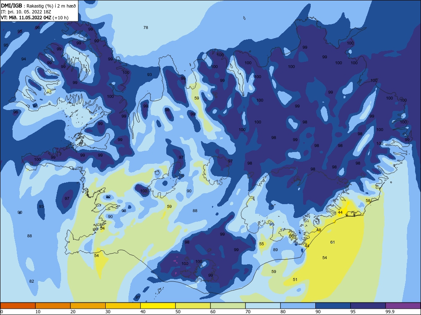Click the legend tick label 10

[x=38, y=312]
